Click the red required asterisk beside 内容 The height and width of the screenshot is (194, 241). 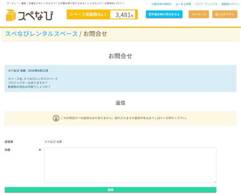40,150
